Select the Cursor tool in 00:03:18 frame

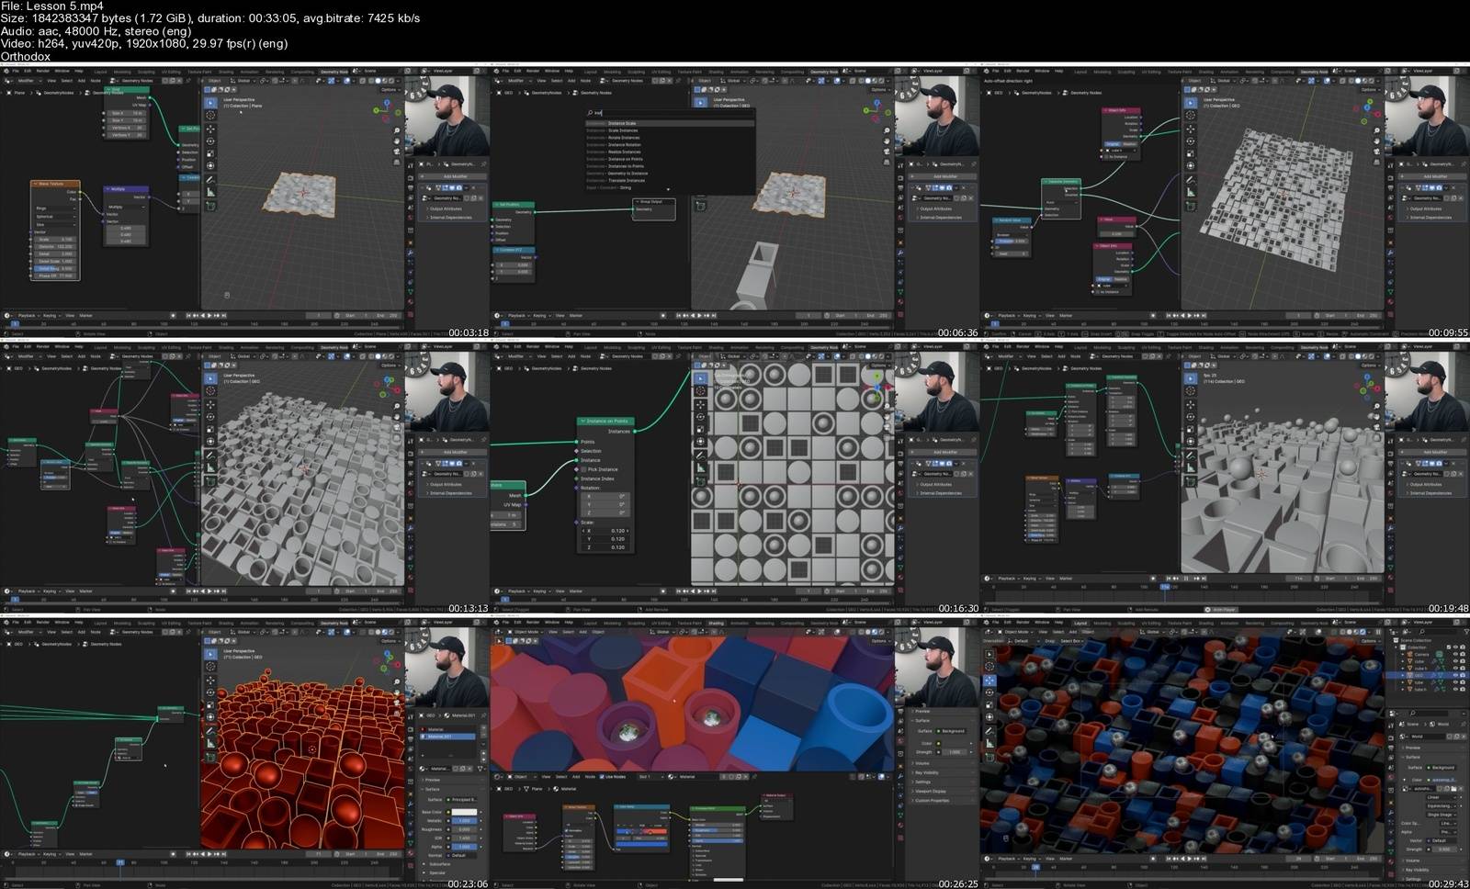click(210, 115)
